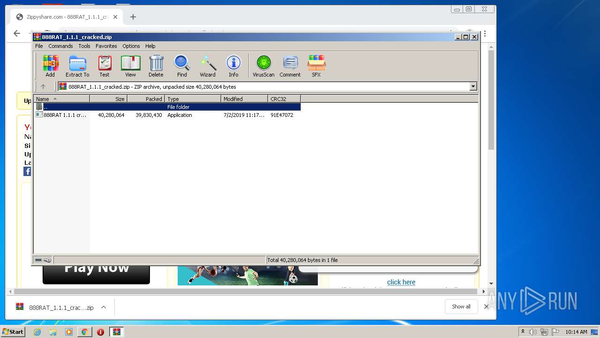Click the Extract To toolbar icon

point(77,66)
